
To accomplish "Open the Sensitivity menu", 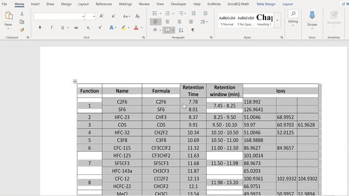I will tap(334, 19).
